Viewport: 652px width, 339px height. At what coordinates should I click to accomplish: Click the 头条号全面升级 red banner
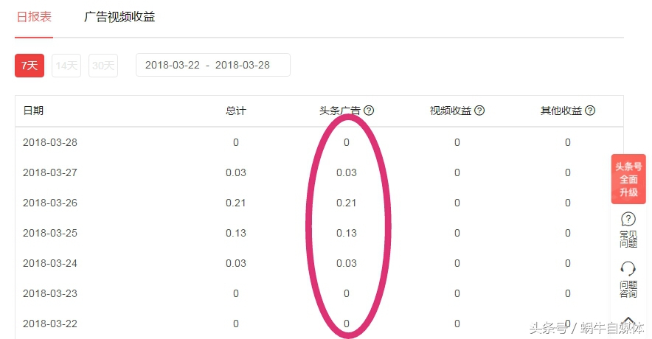click(628, 179)
